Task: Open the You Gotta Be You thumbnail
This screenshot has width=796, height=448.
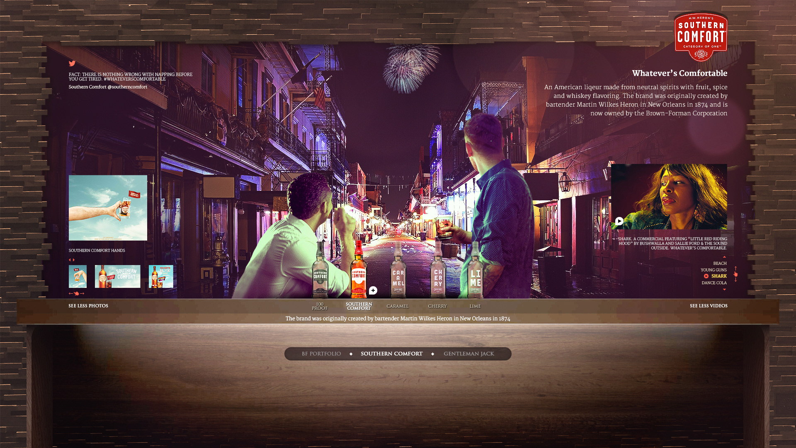Action: point(161,277)
